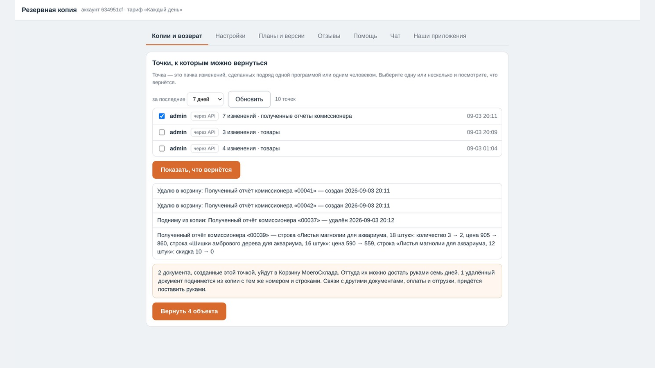The width and height of the screenshot is (655, 368).
Task: Click the Вернуть 4 объекта button
Action: 189,311
